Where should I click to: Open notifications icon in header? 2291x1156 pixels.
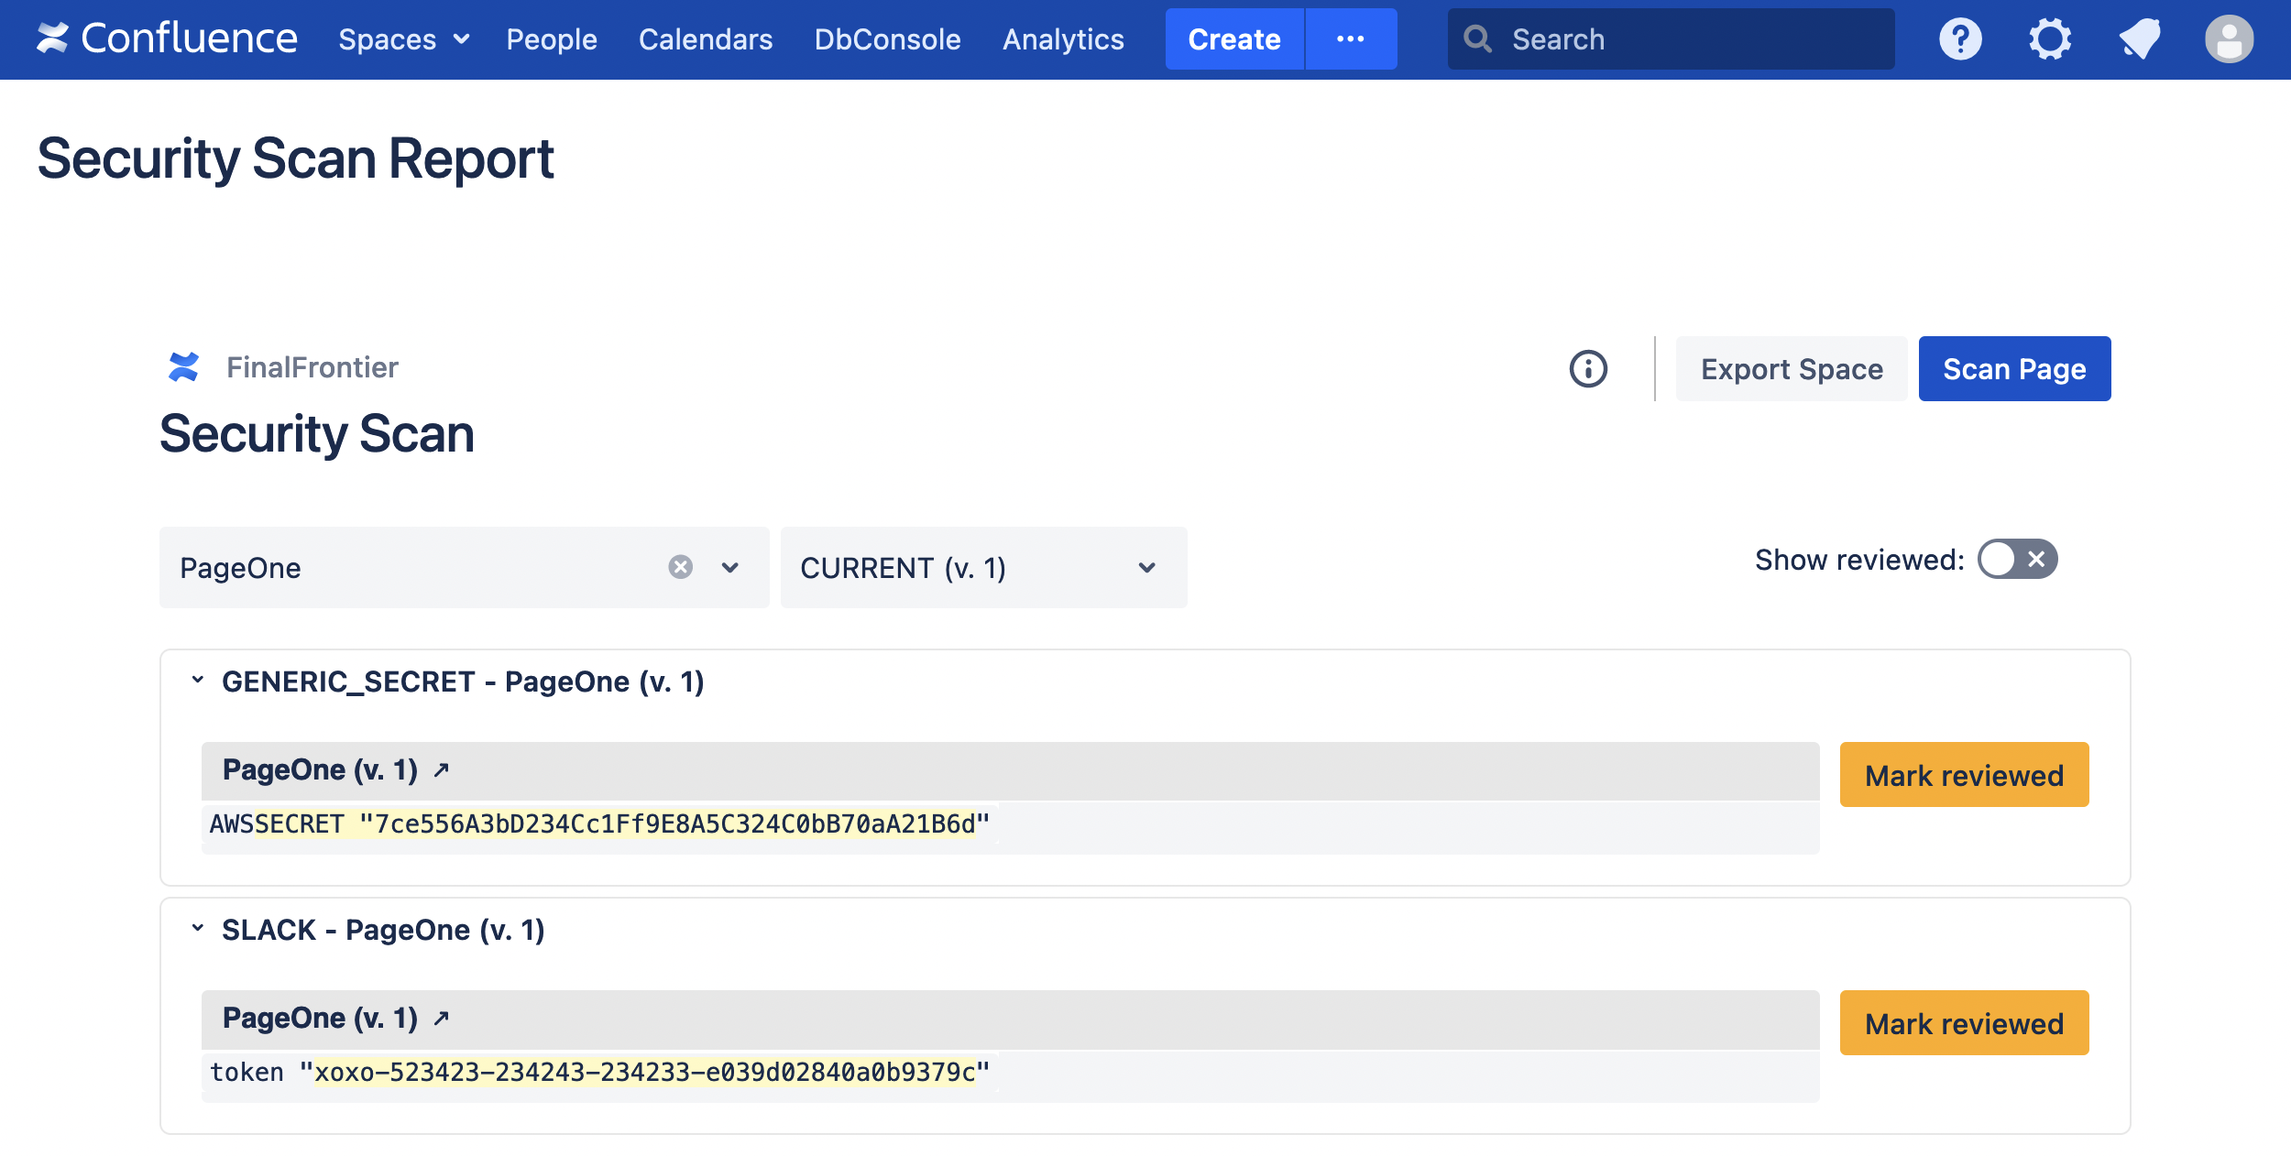(2139, 39)
